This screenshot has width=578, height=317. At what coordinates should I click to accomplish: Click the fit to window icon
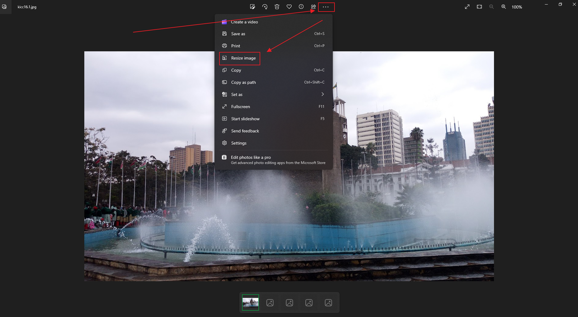[480, 7]
